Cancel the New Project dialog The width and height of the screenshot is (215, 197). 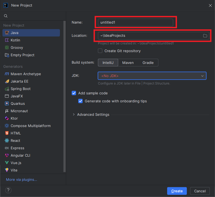point(200,191)
